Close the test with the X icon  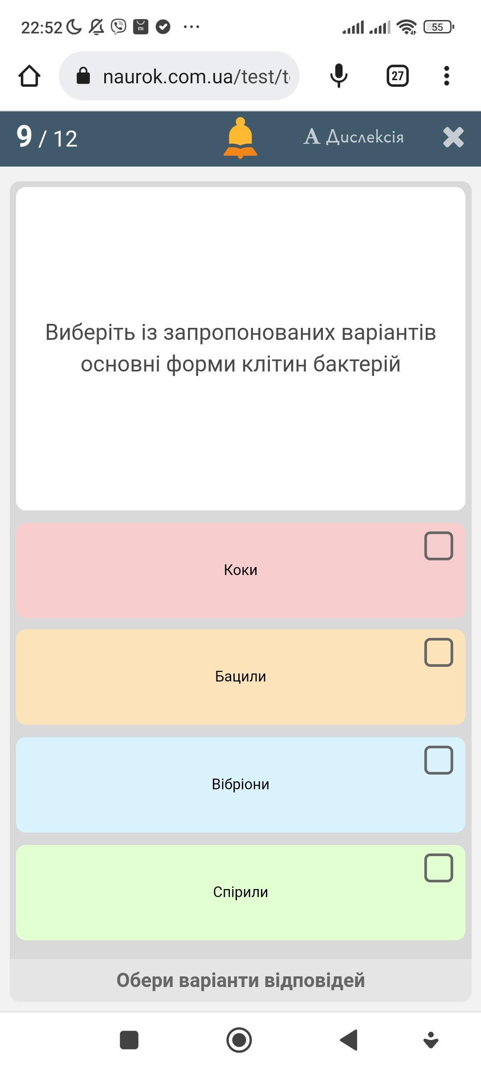(x=453, y=137)
